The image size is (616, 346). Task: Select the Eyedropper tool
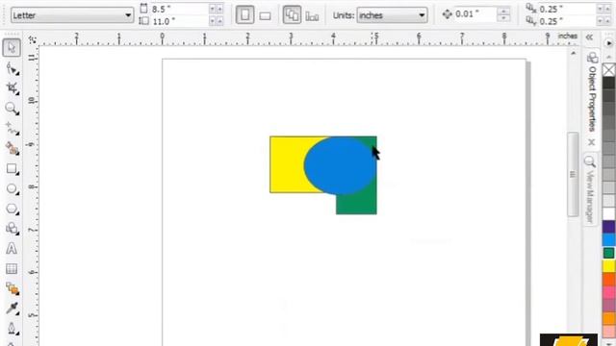tap(12, 309)
